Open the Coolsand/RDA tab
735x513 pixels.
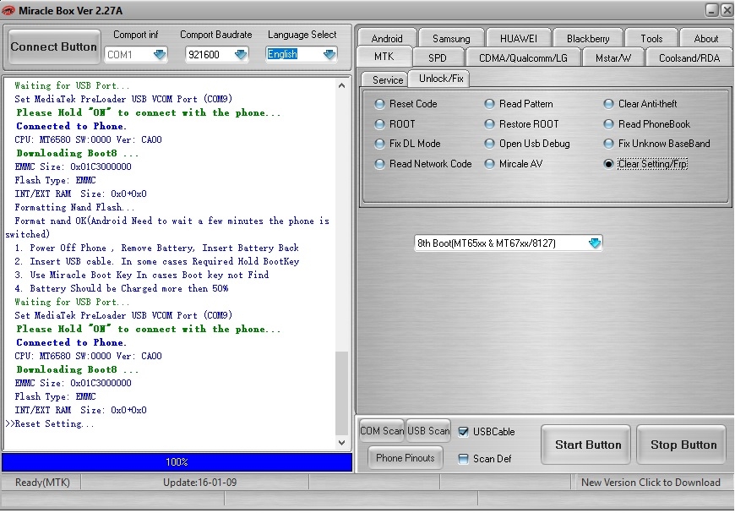click(689, 57)
